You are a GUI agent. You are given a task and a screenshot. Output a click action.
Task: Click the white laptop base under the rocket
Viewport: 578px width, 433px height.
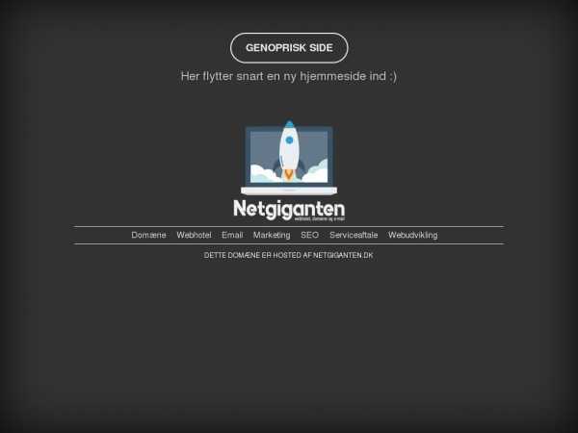(289, 191)
